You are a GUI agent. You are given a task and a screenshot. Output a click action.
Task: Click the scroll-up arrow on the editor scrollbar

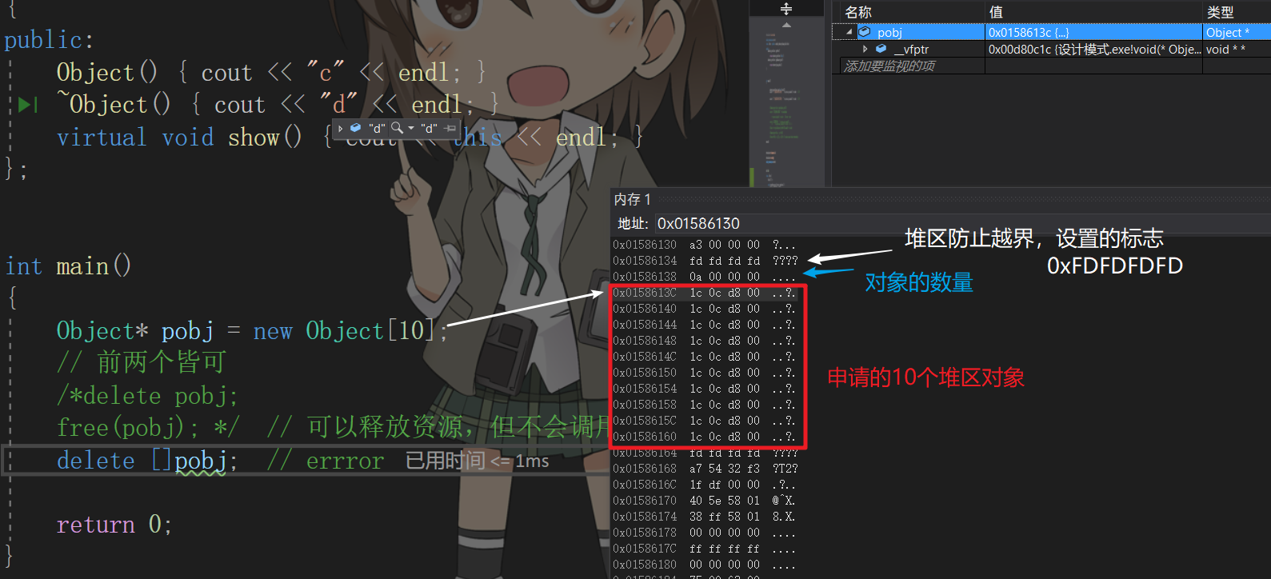(x=786, y=25)
